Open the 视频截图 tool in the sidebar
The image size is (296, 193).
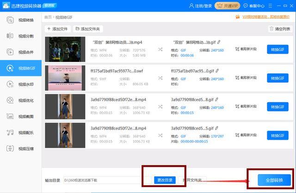(21, 116)
